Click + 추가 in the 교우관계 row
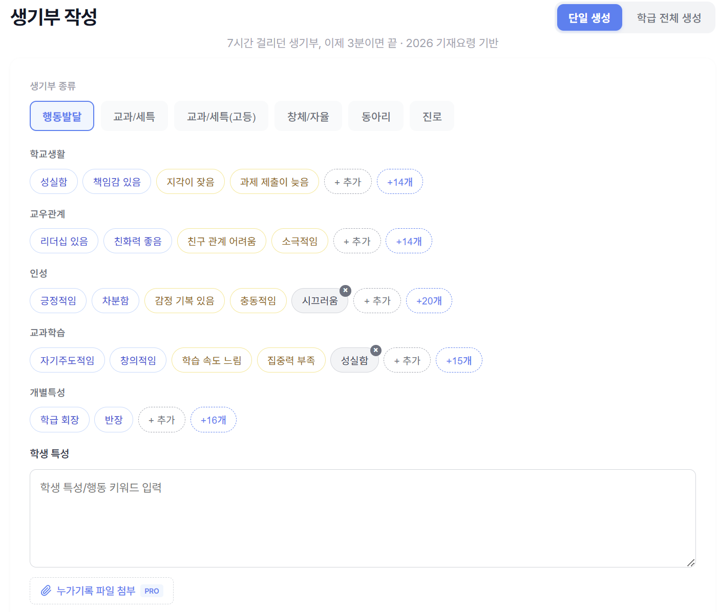The height and width of the screenshot is (612, 719). coord(357,241)
